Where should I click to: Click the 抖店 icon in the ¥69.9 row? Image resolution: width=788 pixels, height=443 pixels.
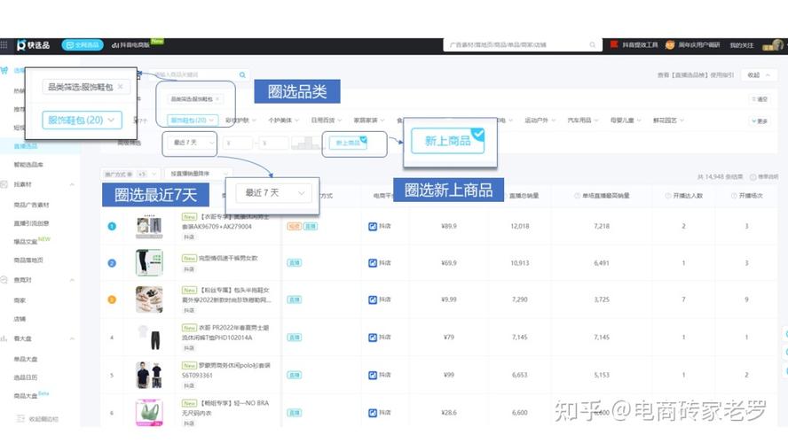pos(373,263)
